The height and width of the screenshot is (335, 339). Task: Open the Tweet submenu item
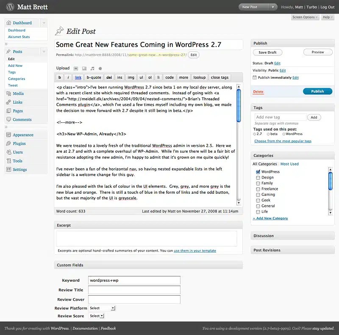pyautogui.click(x=13, y=85)
